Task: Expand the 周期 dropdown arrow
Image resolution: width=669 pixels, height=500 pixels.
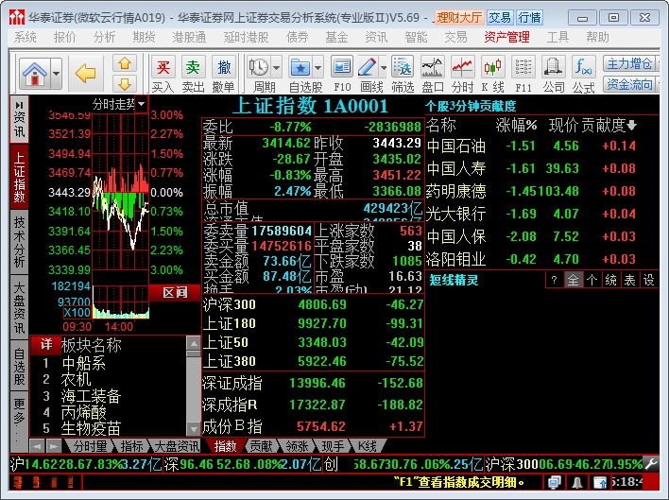Action: click(277, 67)
